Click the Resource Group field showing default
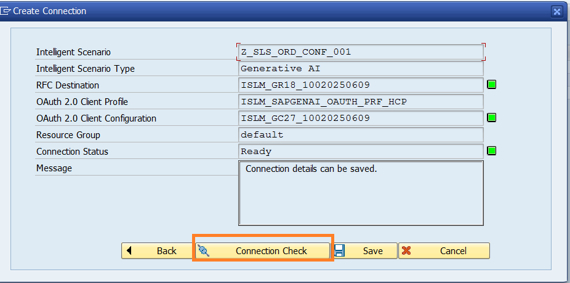Screen dimensions: 570x283 [360, 134]
